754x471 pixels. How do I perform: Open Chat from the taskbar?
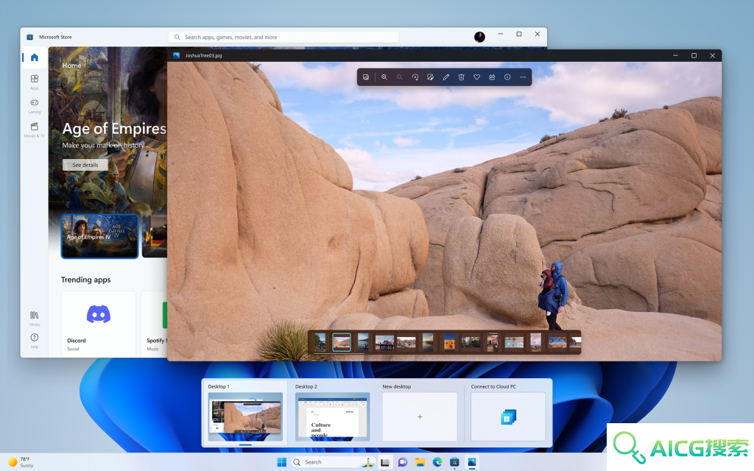[x=403, y=462]
